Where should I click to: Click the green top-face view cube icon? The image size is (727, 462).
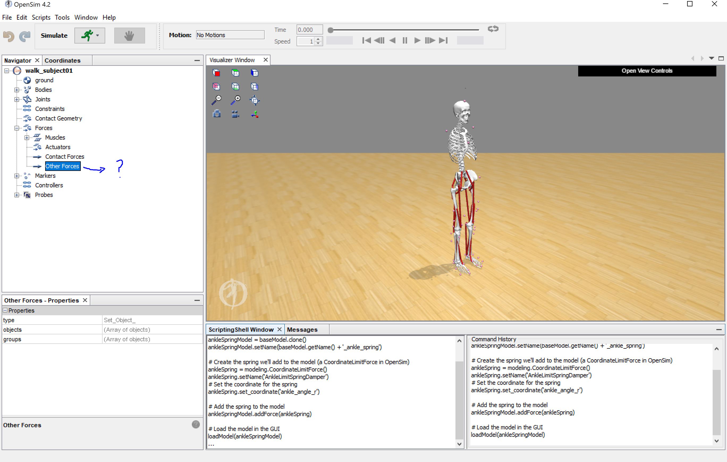pos(235,73)
